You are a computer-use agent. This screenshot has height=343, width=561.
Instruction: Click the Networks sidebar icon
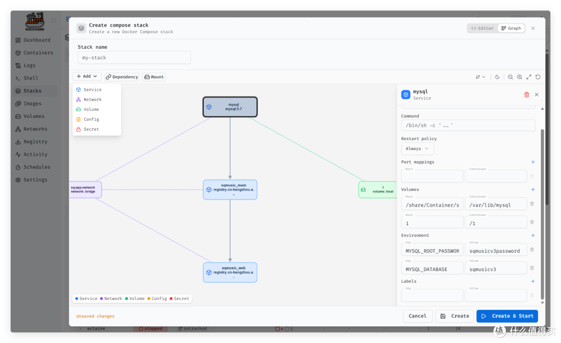tap(18, 129)
